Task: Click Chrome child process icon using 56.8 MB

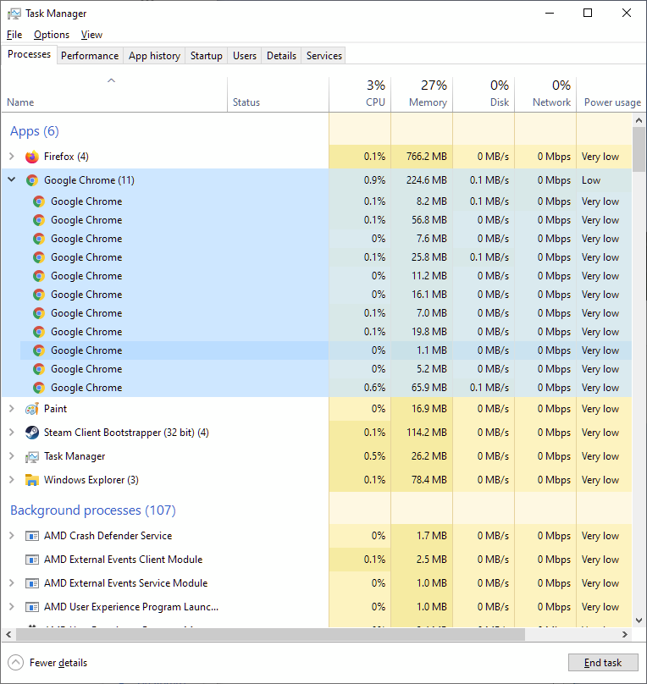Action: point(39,220)
